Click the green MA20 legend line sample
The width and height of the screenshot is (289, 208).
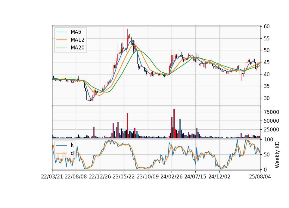[x=61, y=48]
